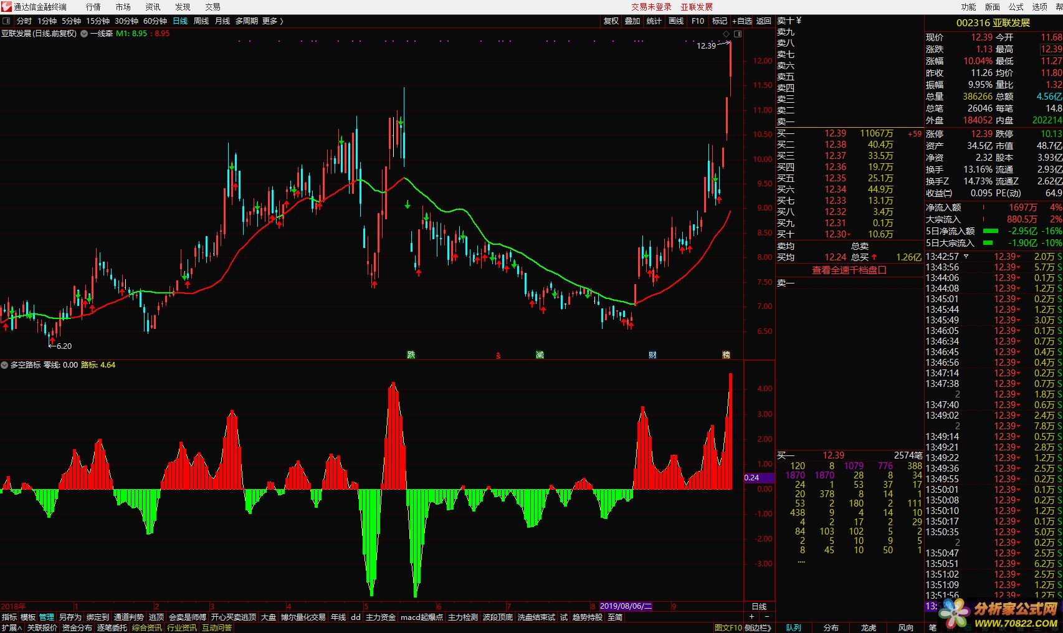Image resolution: width=1063 pixels, height=633 pixels.
Task: Switch to 龙虎 tab under order book
Action: (x=869, y=628)
